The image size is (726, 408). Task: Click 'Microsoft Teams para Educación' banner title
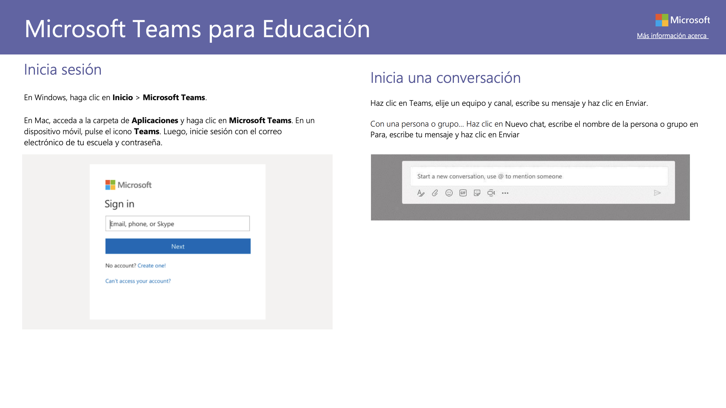tap(197, 29)
